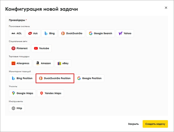Select the Yahoo provider
Screen dimensions: 174x132
click(x=125, y=33)
